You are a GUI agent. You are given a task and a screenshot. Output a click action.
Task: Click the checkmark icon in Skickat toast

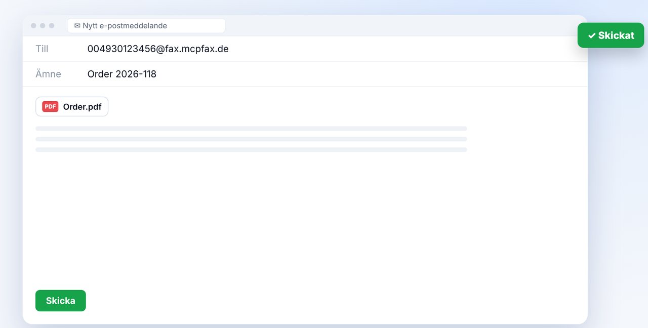[x=592, y=36]
